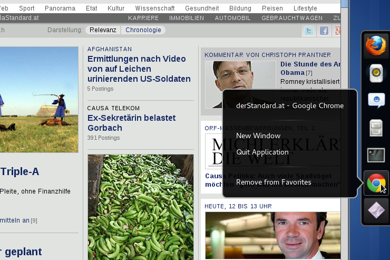Open Ex-Sekretärin belastet Gorbach article
Image resolution: width=390 pixels, height=260 pixels.
pyautogui.click(x=131, y=123)
